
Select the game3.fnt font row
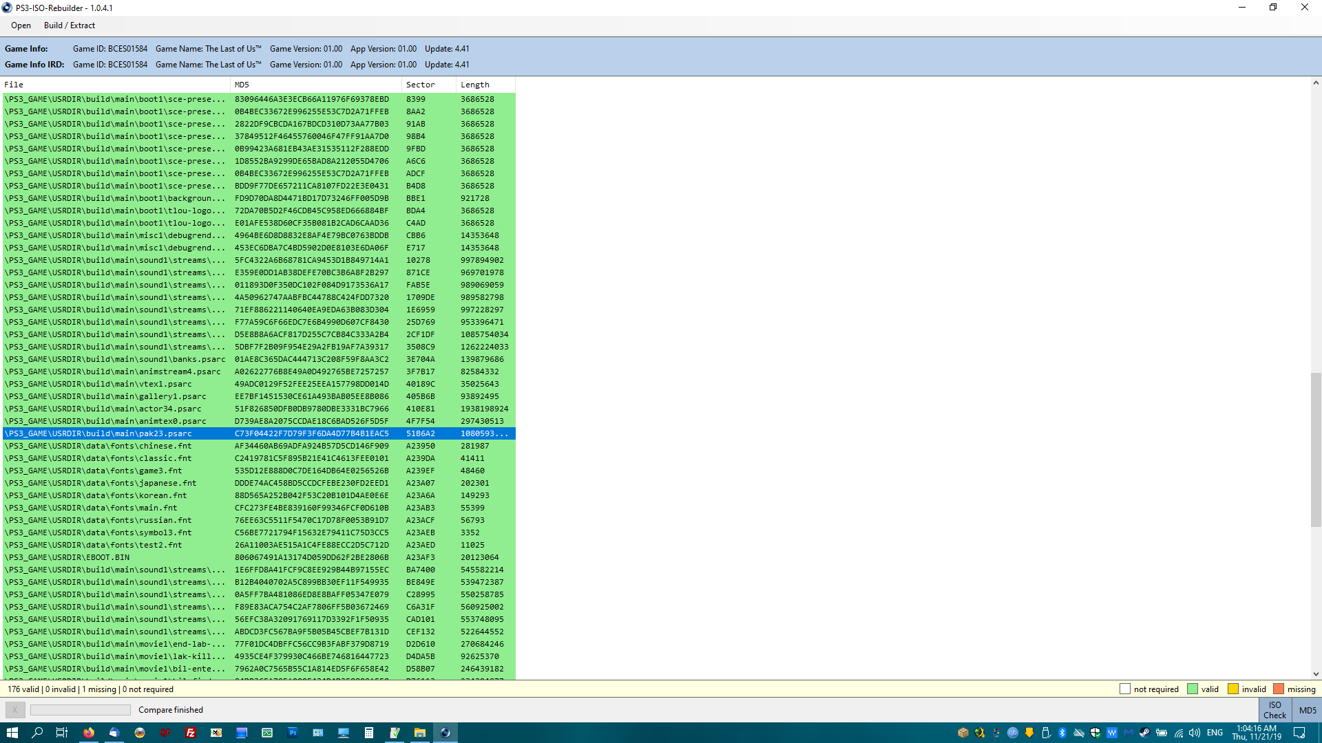click(259, 471)
